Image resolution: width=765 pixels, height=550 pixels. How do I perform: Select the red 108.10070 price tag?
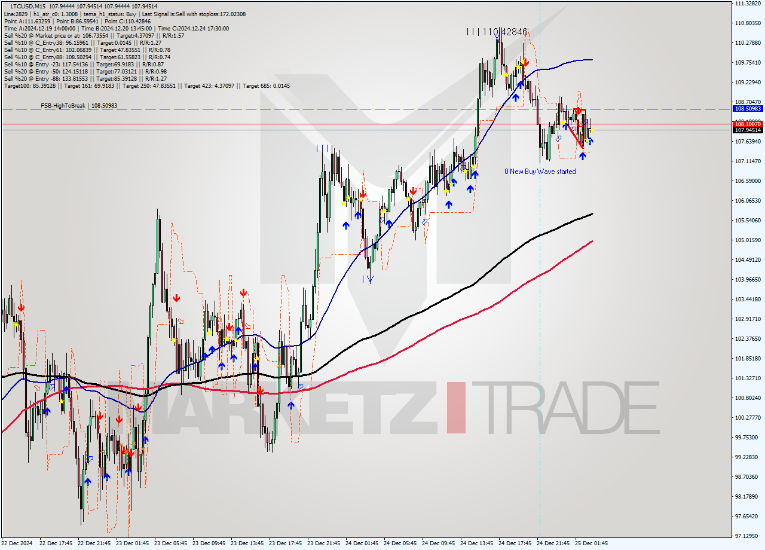pos(748,124)
